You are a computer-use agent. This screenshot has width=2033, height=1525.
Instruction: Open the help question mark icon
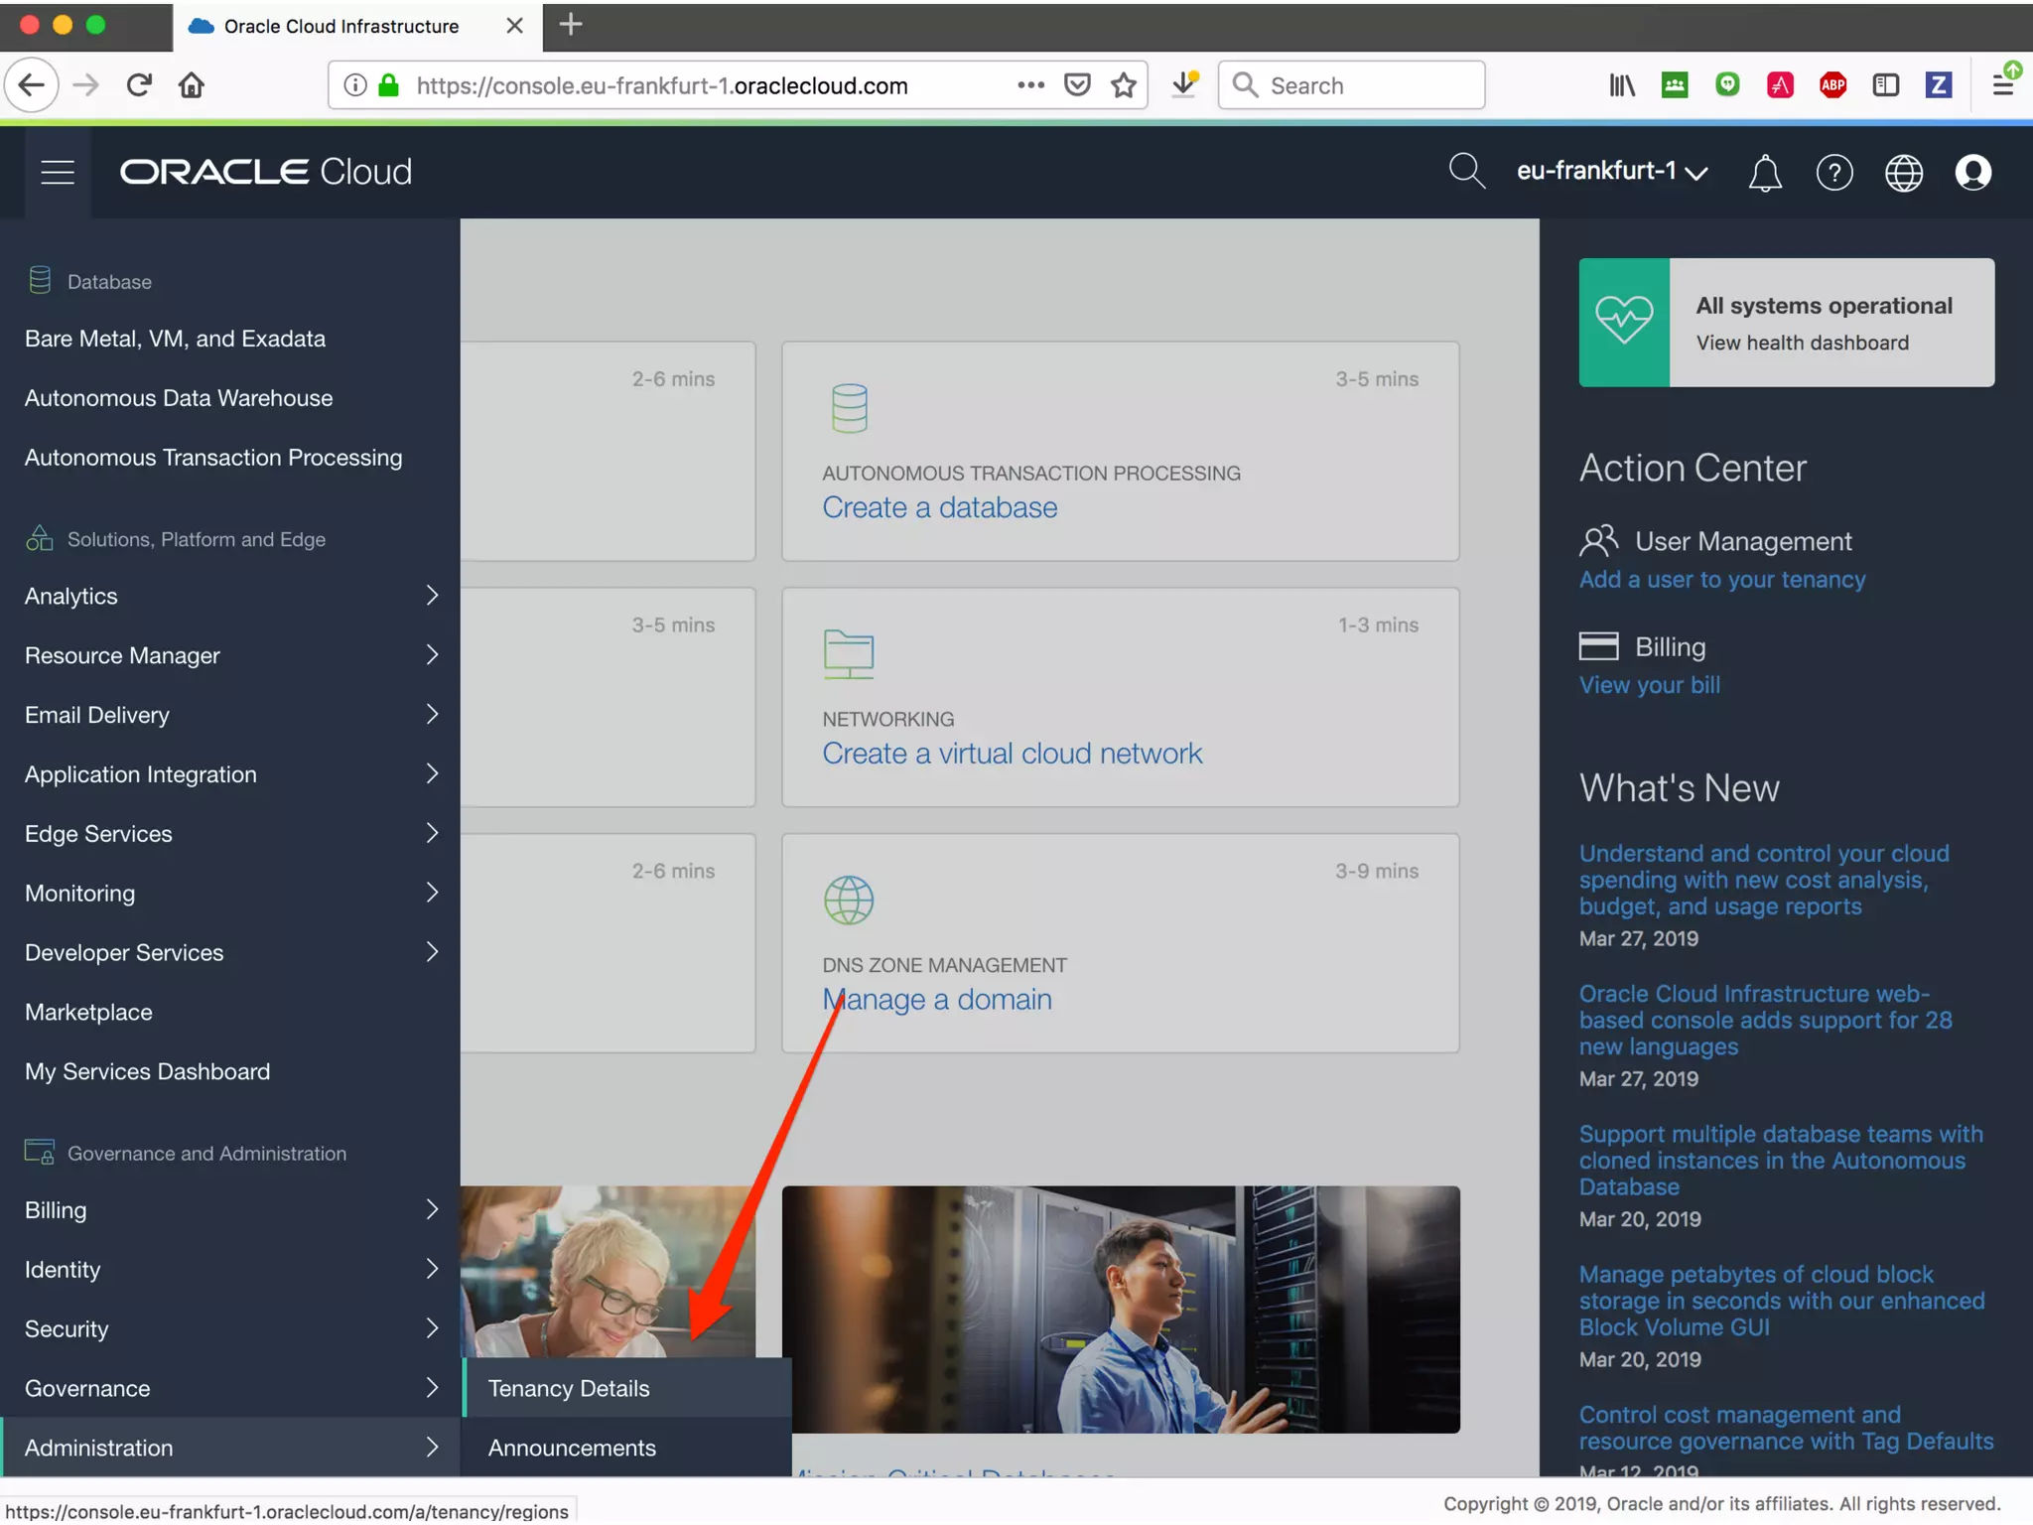tap(1833, 173)
